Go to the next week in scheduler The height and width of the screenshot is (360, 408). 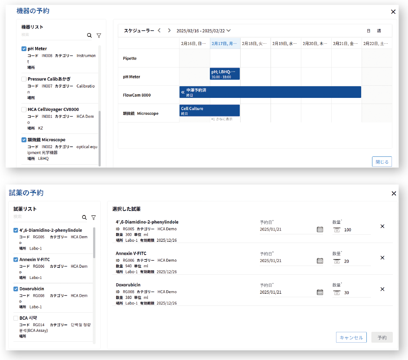click(x=169, y=30)
